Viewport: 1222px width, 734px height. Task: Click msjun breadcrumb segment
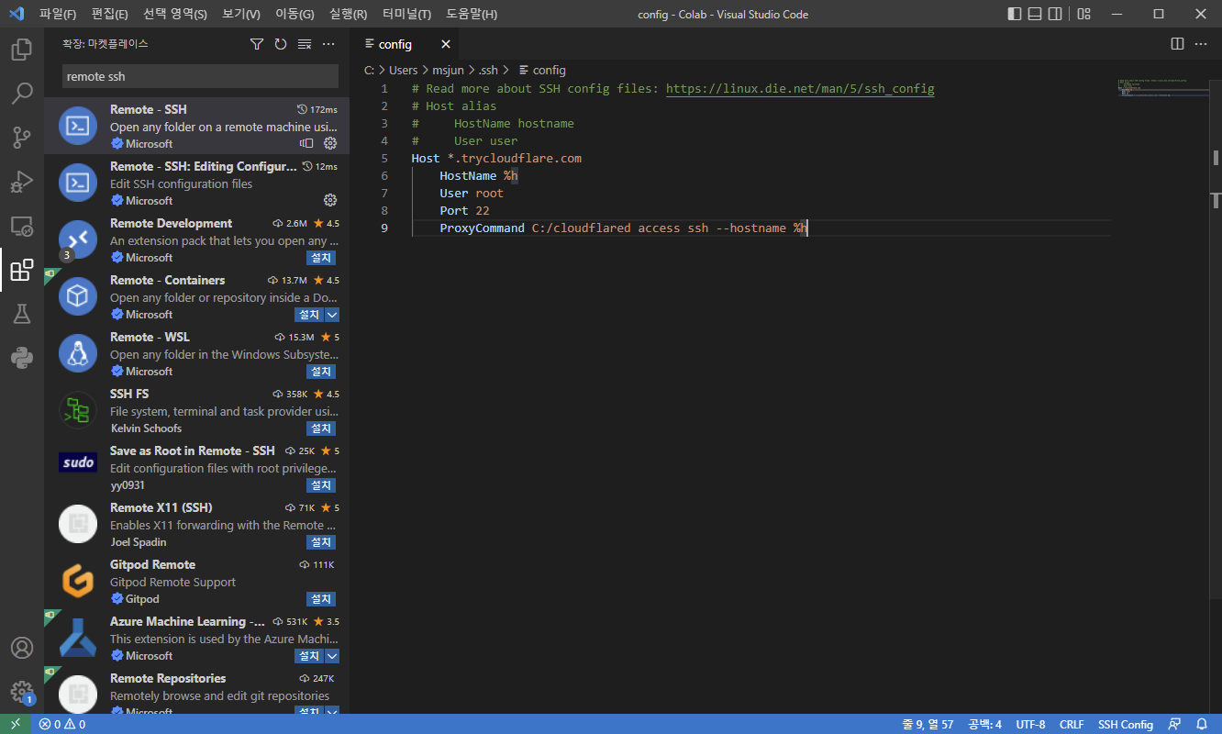449,70
